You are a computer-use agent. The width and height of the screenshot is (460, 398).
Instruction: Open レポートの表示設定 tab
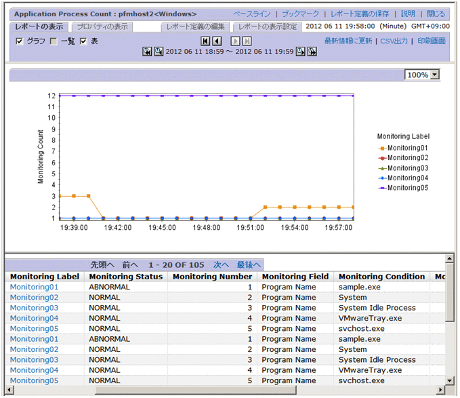click(268, 27)
